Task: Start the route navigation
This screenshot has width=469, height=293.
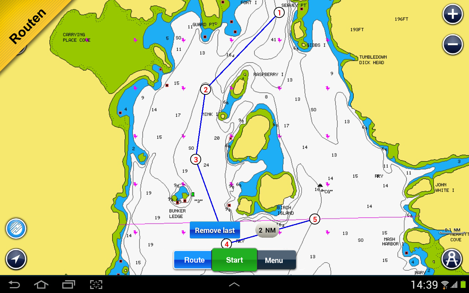Action: tap(234, 260)
